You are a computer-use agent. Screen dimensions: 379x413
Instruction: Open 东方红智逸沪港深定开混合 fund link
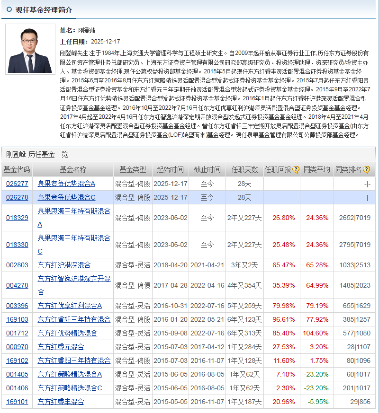[x=74, y=279]
